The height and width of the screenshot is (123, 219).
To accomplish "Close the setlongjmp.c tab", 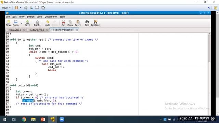I will 47,30.
